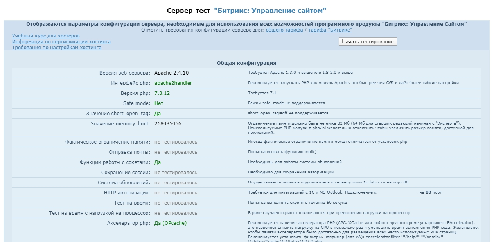
Task: Click the "Apache 2.4.10" web server version
Action: coord(172,73)
